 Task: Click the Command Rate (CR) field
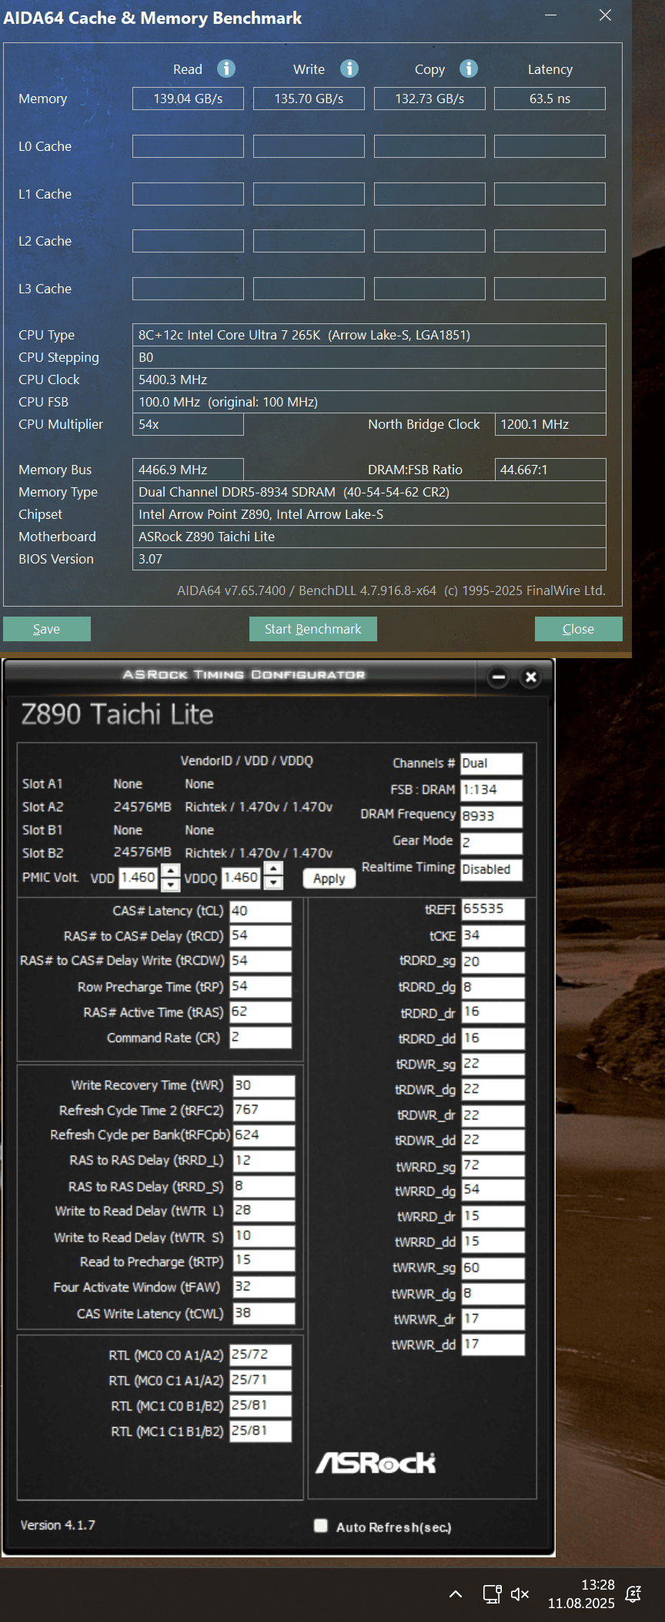(261, 1037)
